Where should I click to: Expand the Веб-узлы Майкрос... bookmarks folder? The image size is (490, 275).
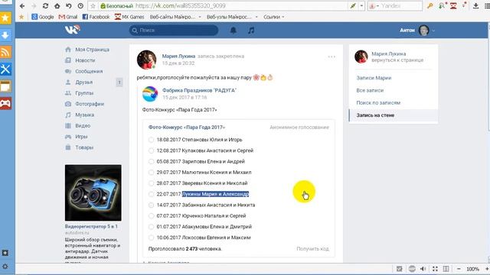232,17
